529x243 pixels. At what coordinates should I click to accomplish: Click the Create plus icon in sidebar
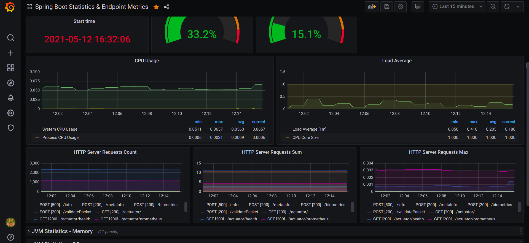pos(10,53)
